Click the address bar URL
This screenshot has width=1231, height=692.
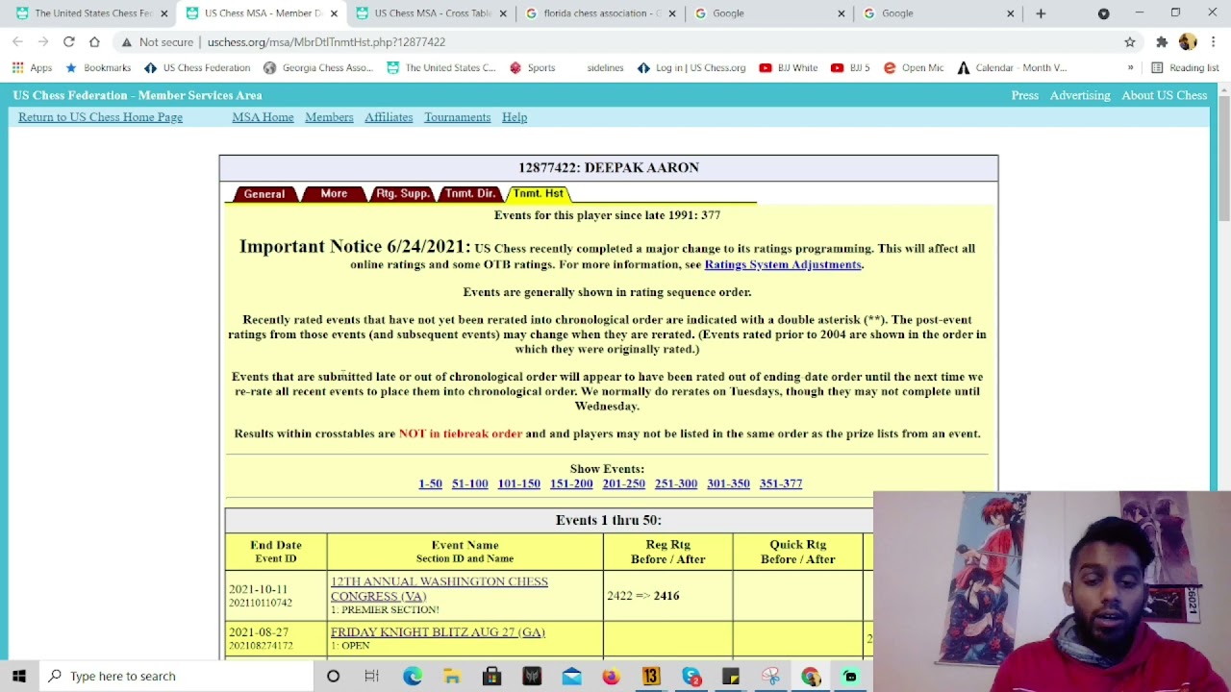point(326,42)
